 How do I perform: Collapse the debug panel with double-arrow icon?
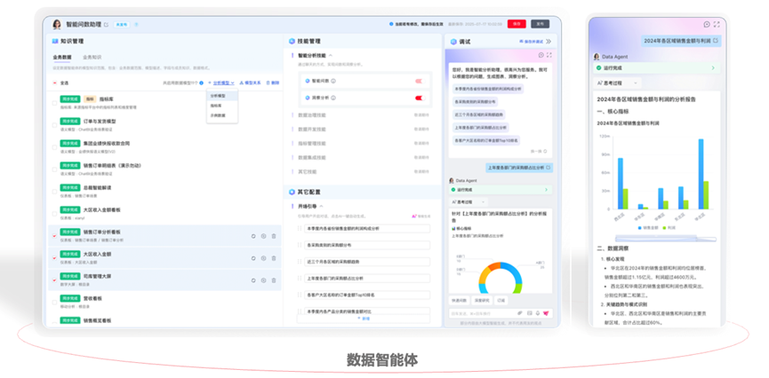(x=549, y=42)
